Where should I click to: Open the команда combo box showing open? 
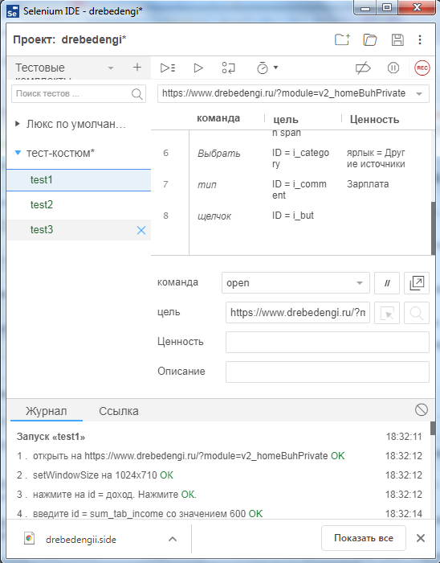[295, 283]
